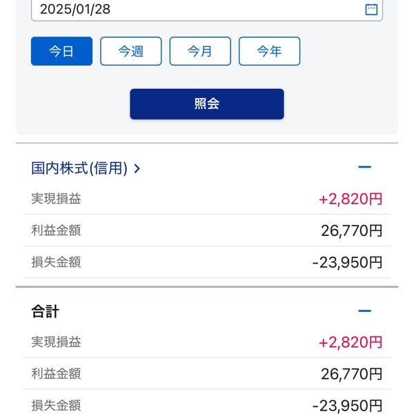This screenshot has width=414, height=414.
Task: Open the 国内株式(信用) details link
Action: pyautogui.click(x=79, y=168)
